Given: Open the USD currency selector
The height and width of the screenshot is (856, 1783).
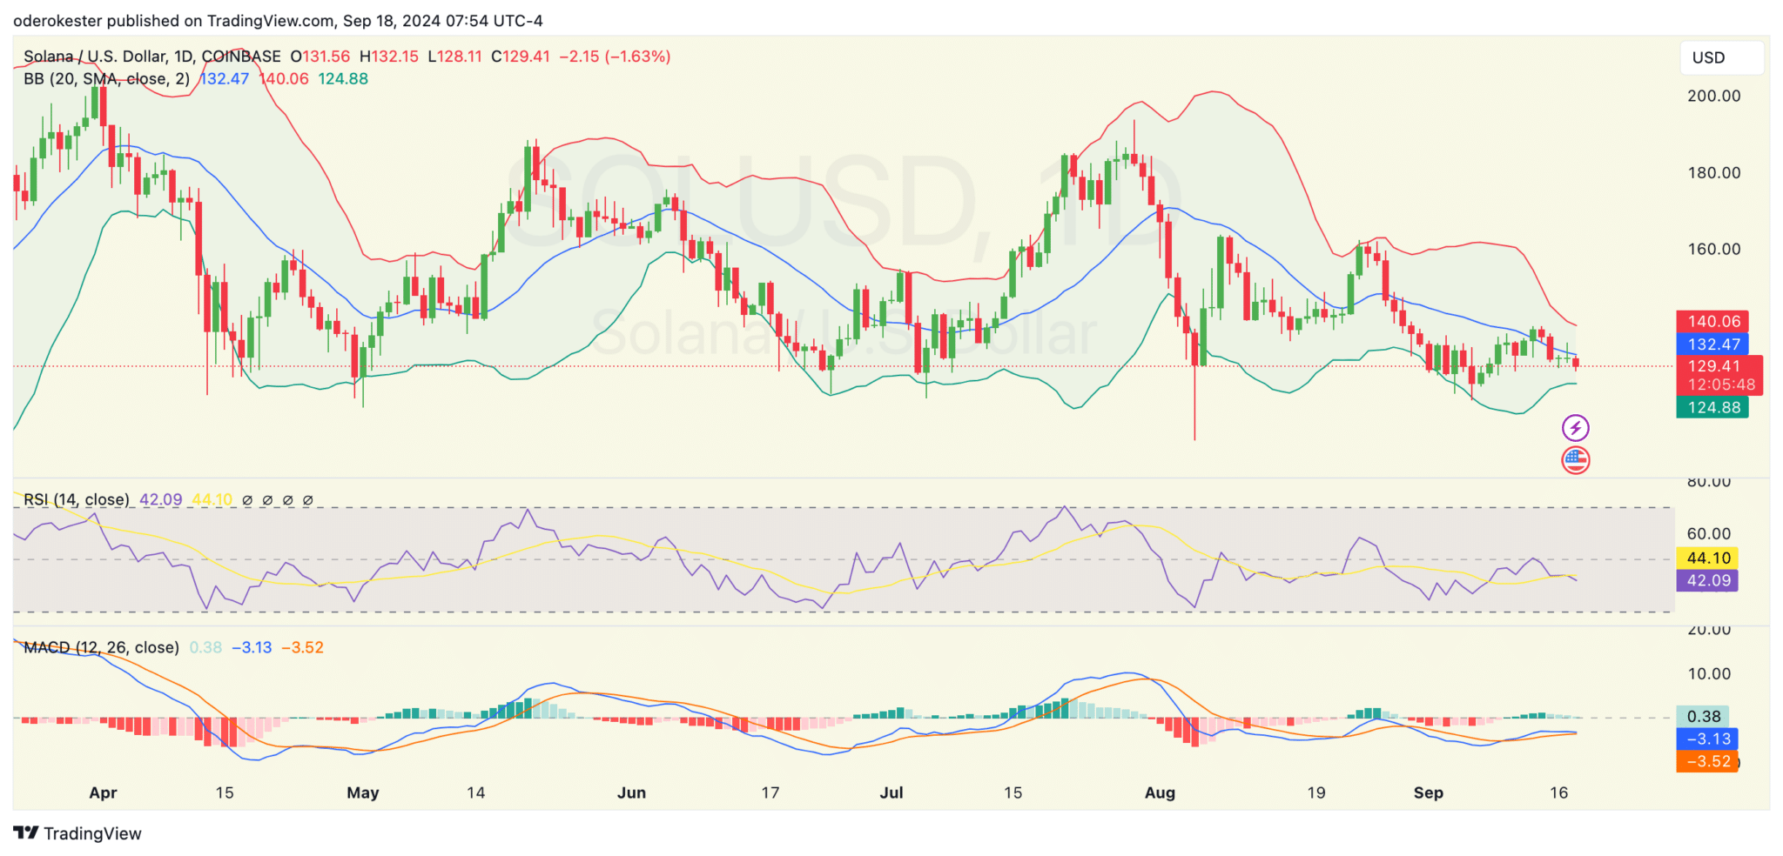Looking at the screenshot, I should 1720,57.
